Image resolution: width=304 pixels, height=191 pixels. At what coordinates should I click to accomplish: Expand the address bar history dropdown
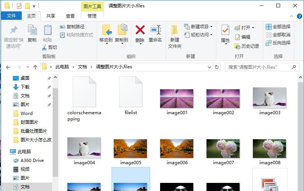point(209,67)
